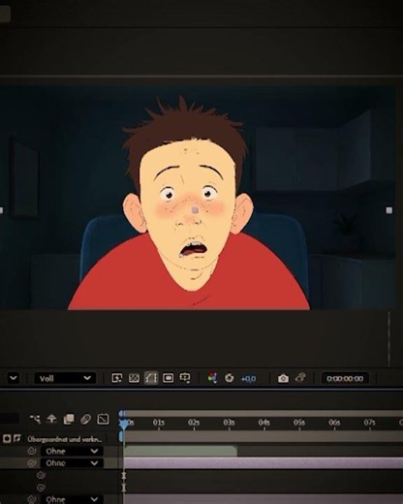The width and height of the screenshot is (403, 504).
Task: Take a snapshot with the camera icon
Action: click(x=283, y=378)
